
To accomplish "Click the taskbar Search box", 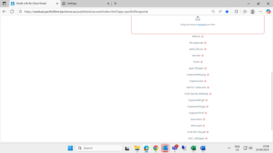I will [x=99, y=148].
